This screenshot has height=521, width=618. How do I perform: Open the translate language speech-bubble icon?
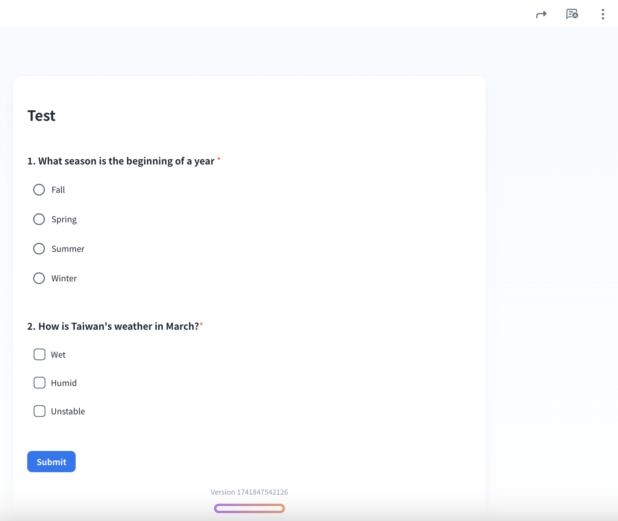point(572,14)
